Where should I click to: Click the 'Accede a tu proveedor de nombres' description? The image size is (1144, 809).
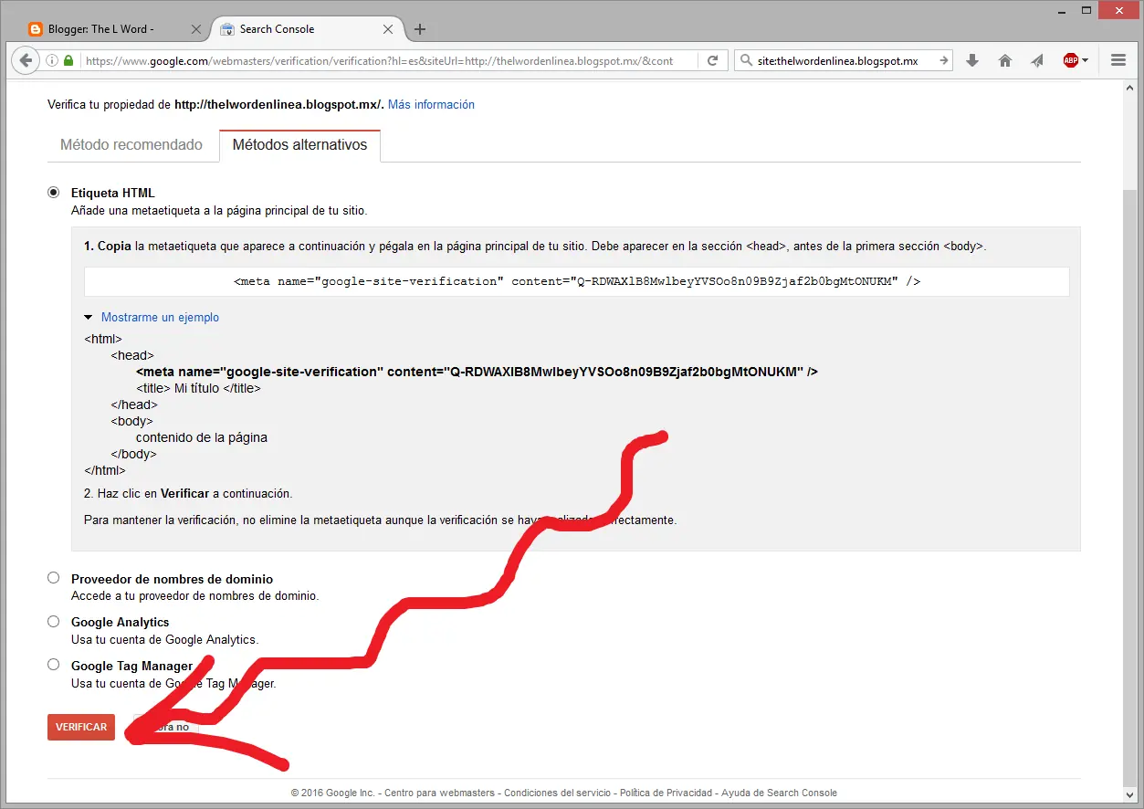194,595
